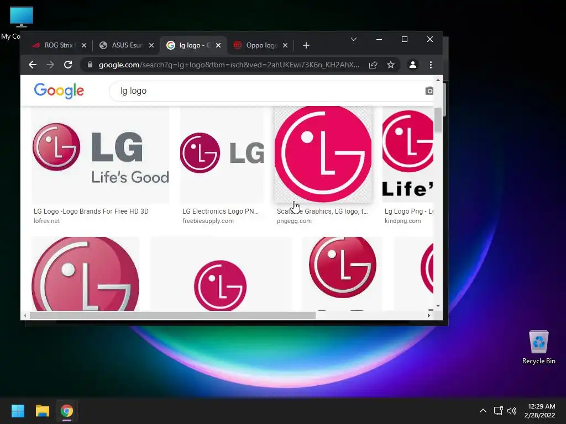Click the horizontal scrollbar right arrow
The image size is (566, 424).
pyautogui.click(x=428, y=315)
